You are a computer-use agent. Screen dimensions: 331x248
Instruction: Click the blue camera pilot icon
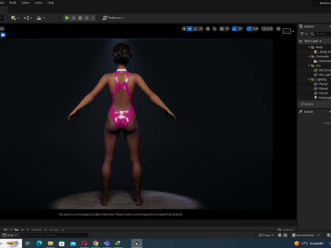3,35
